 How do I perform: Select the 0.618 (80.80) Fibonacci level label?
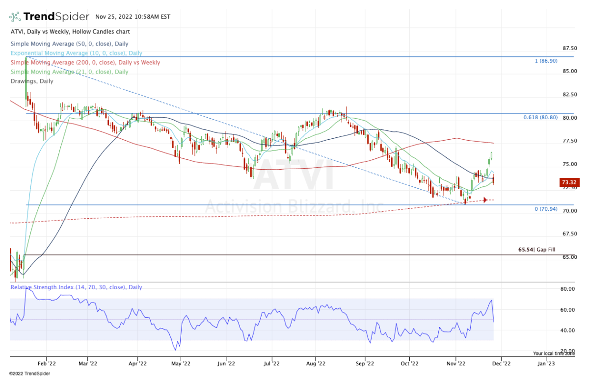pos(540,118)
